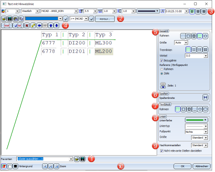This screenshot has height=172, width=215.
Task: Select the Rahmen reference radio button
Action: pyautogui.click(x=161, y=69)
